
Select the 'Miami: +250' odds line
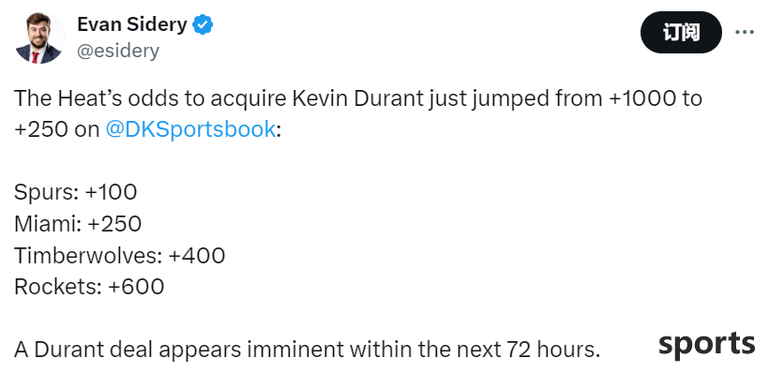[78, 224]
